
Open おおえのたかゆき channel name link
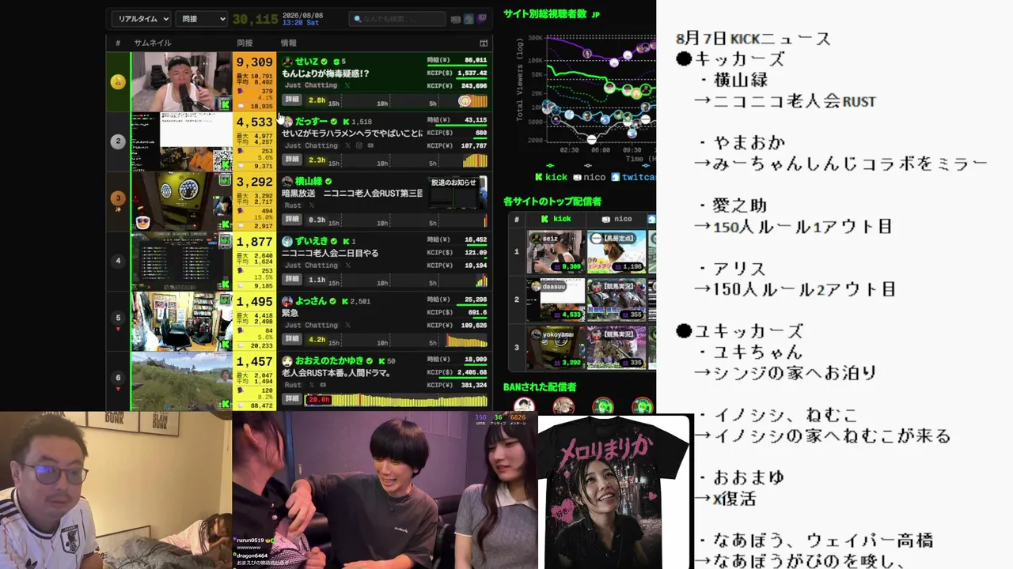click(329, 361)
